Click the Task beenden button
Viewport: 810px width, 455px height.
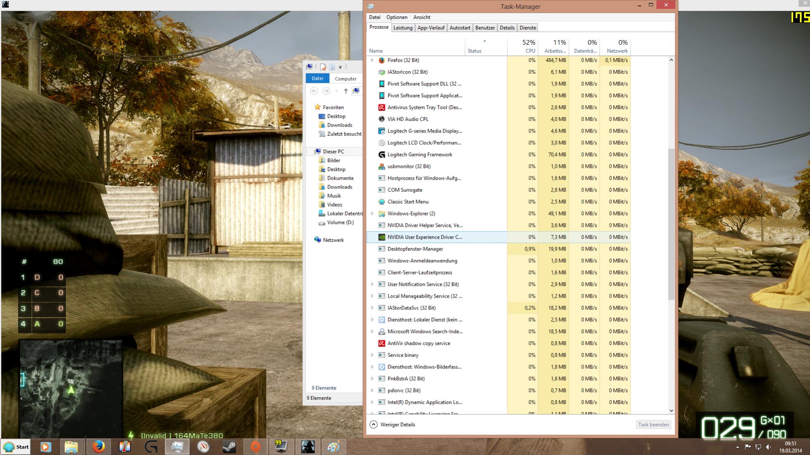[x=653, y=425]
